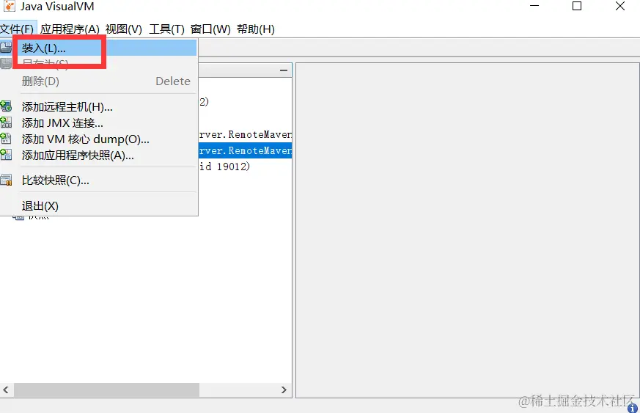Image resolution: width=640 pixels, height=413 pixels.
Task: Click the 删除(D) menu entry
Action: click(99, 81)
